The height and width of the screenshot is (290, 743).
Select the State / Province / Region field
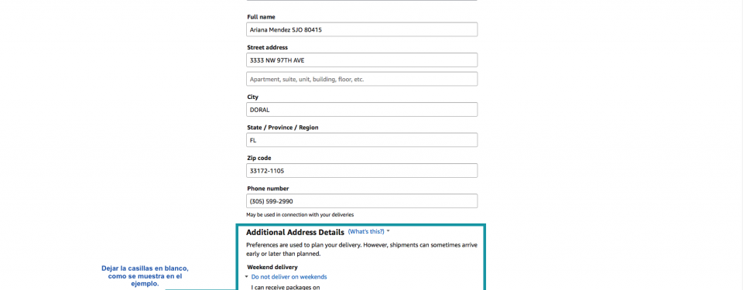pyautogui.click(x=361, y=140)
